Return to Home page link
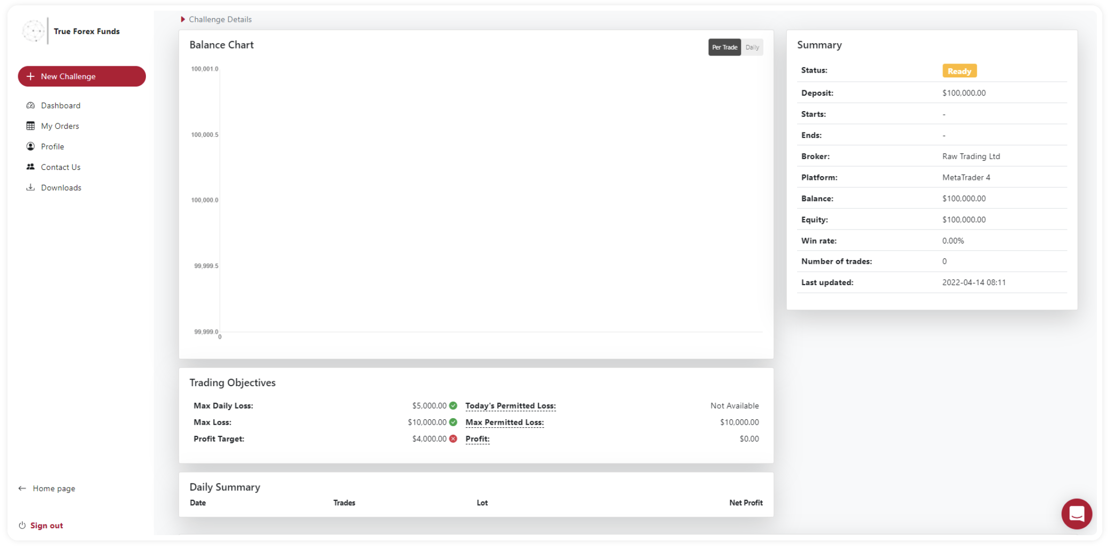The image size is (1113, 549). tap(54, 488)
